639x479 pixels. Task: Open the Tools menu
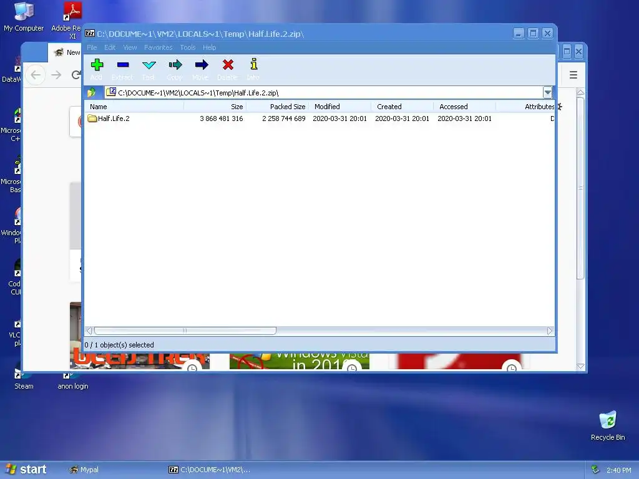coord(188,47)
